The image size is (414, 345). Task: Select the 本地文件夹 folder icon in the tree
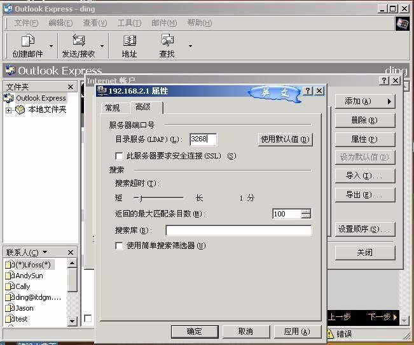click(20, 109)
